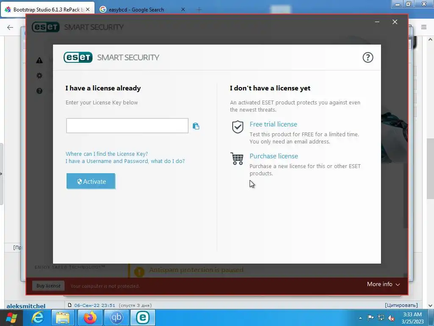Close the Bootstrap Studio browser tab
This screenshot has width=434, height=326.
[88, 9]
